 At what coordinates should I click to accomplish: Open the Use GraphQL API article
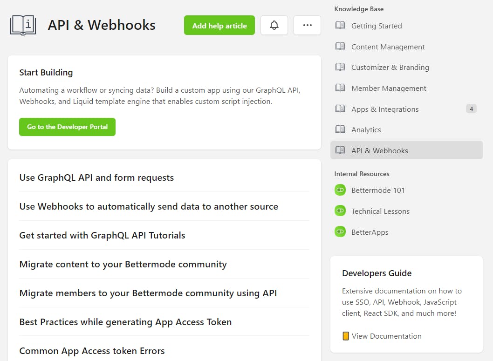96,177
